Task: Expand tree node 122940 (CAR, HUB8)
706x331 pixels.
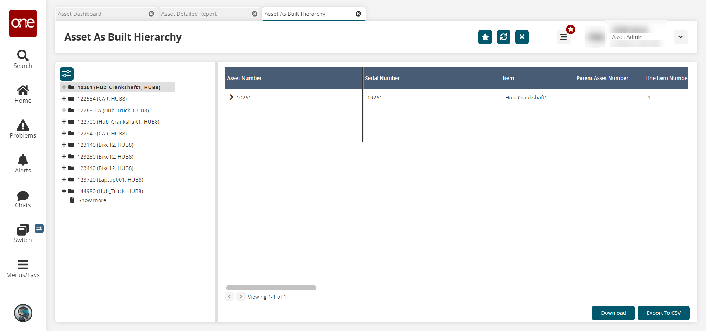Action: (x=64, y=134)
